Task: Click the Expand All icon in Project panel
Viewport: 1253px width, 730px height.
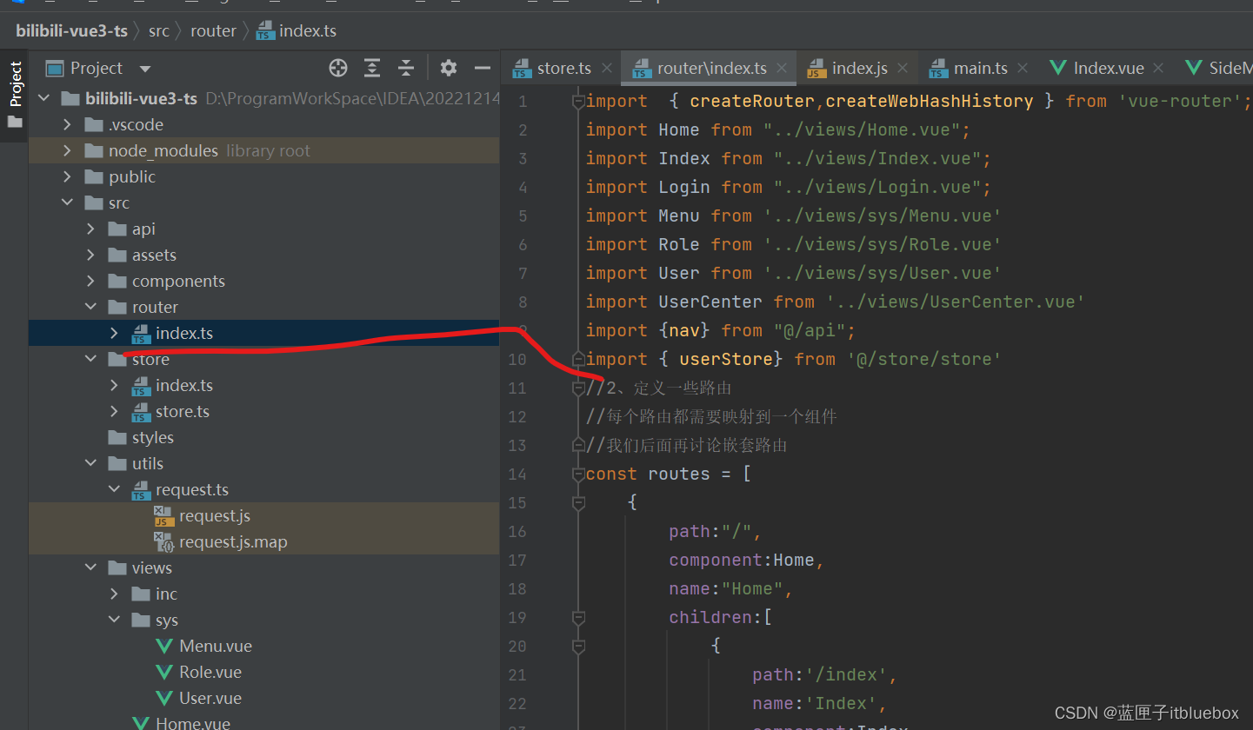Action: point(372,68)
